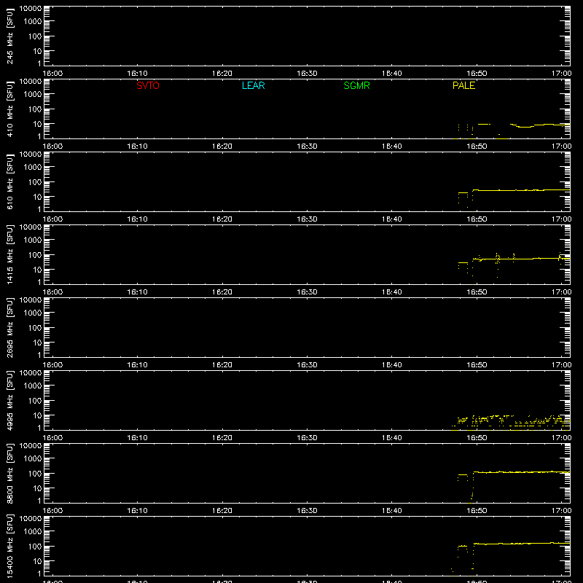Click the 16:20 time label below the 8800 MHz panel
583x583 pixels.
pyautogui.click(x=222, y=511)
